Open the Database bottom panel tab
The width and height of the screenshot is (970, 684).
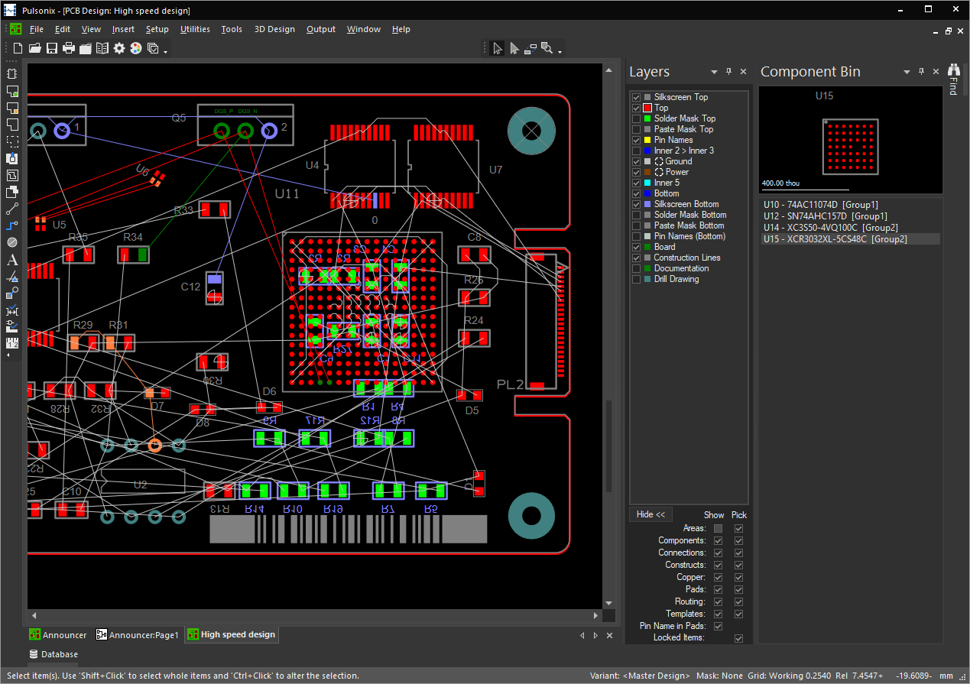pyautogui.click(x=54, y=654)
